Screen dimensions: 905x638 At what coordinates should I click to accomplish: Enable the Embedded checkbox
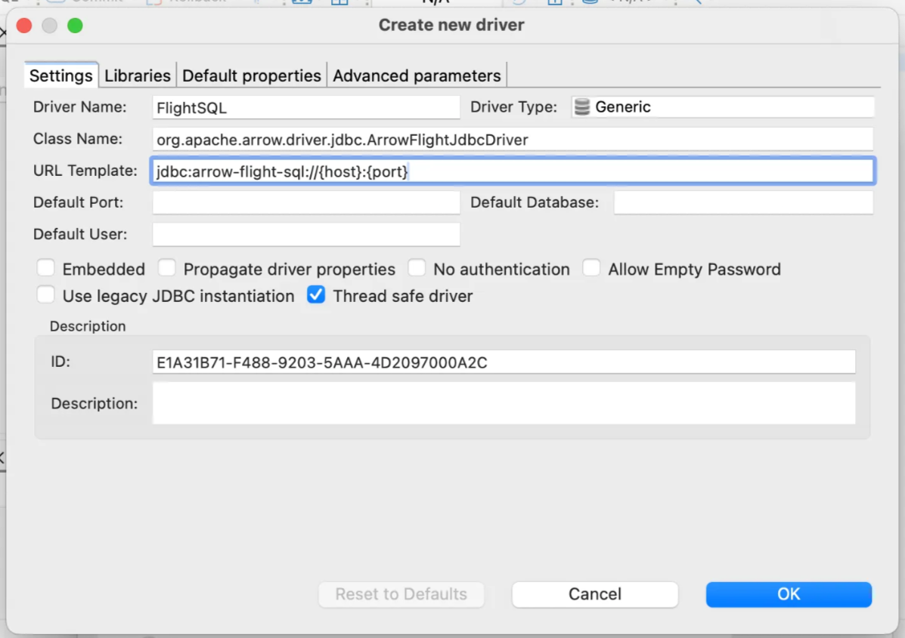click(46, 269)
